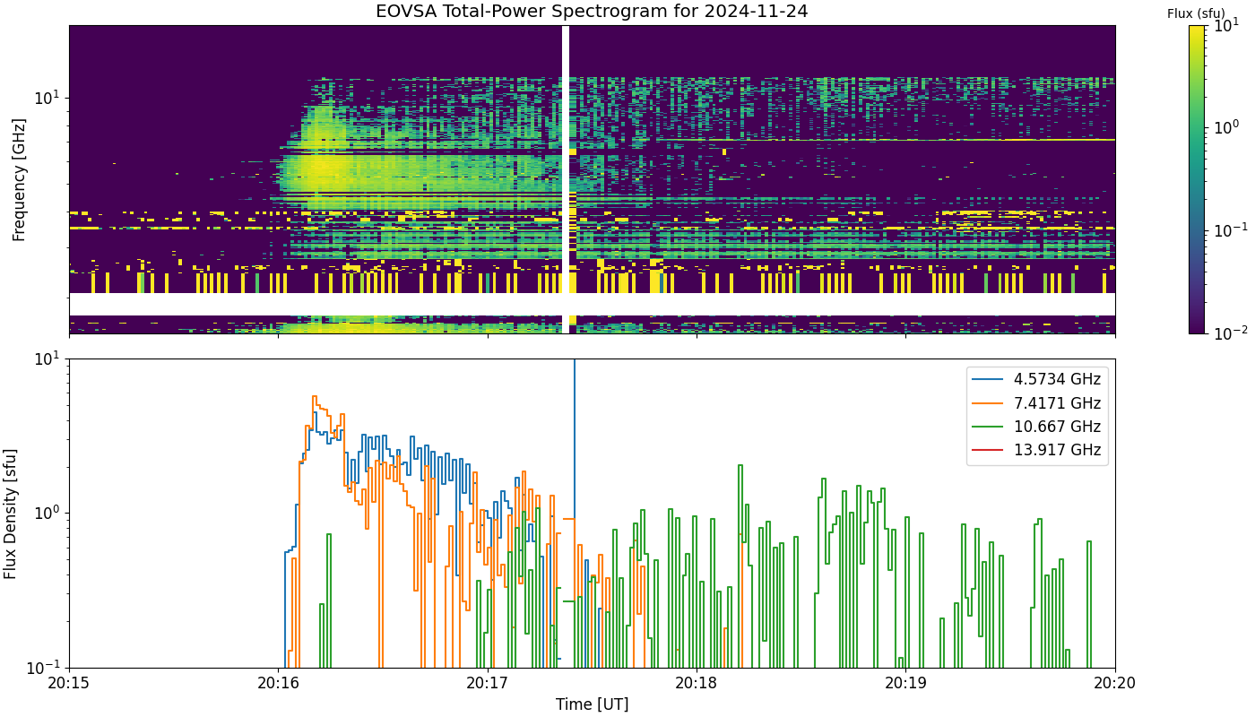Click the white data-gap column in spectrogram
This screenshot has height=717, width=1255.
(x=566, y=179)
